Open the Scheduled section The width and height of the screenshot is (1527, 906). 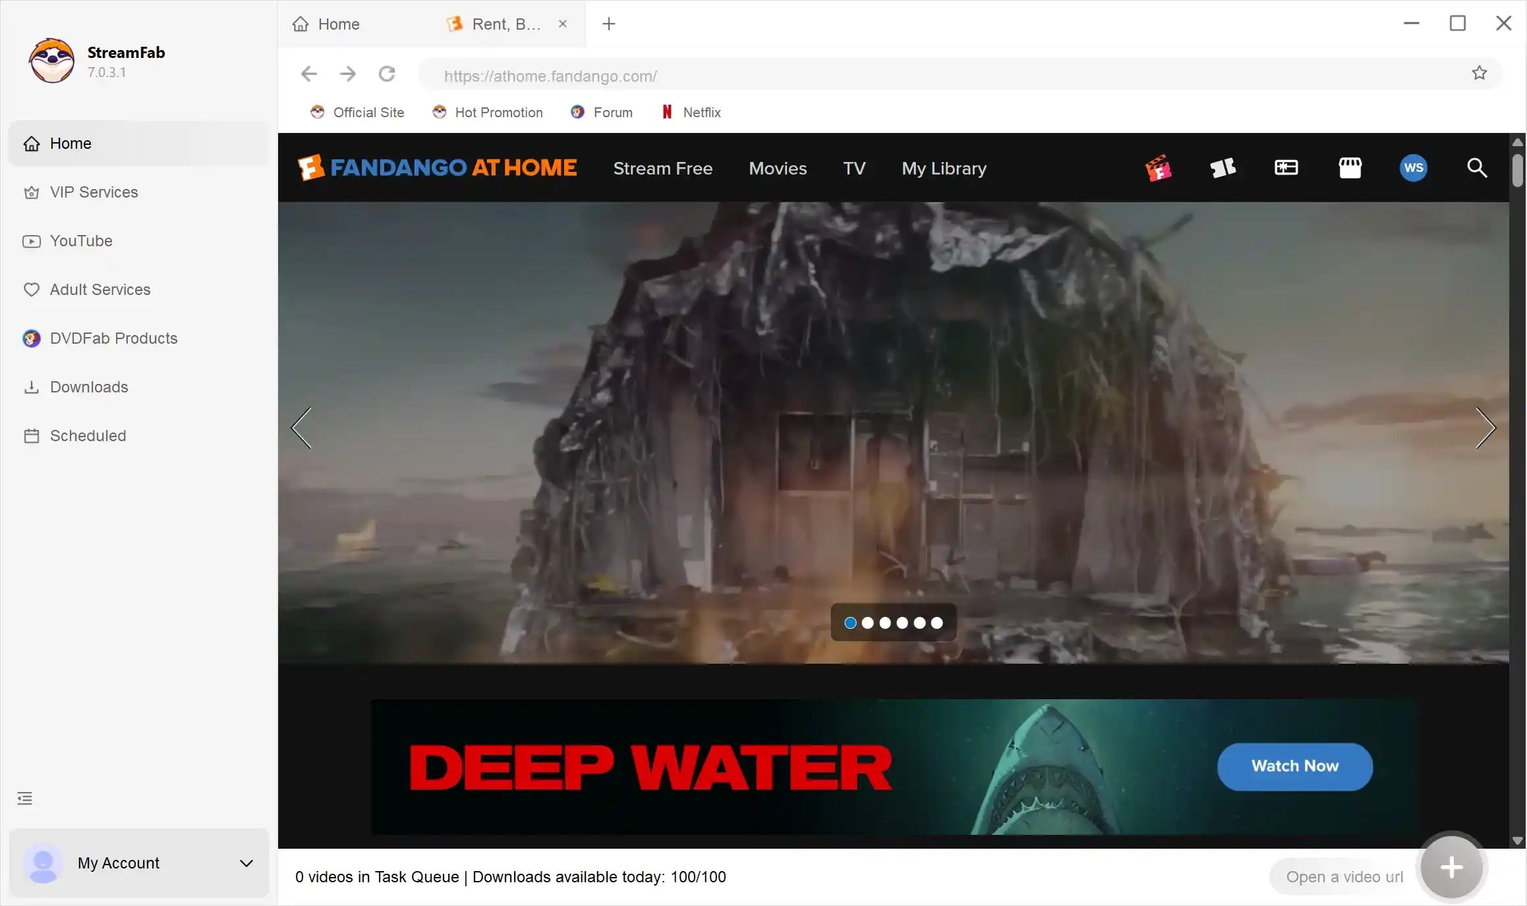(x=138, y=436)
